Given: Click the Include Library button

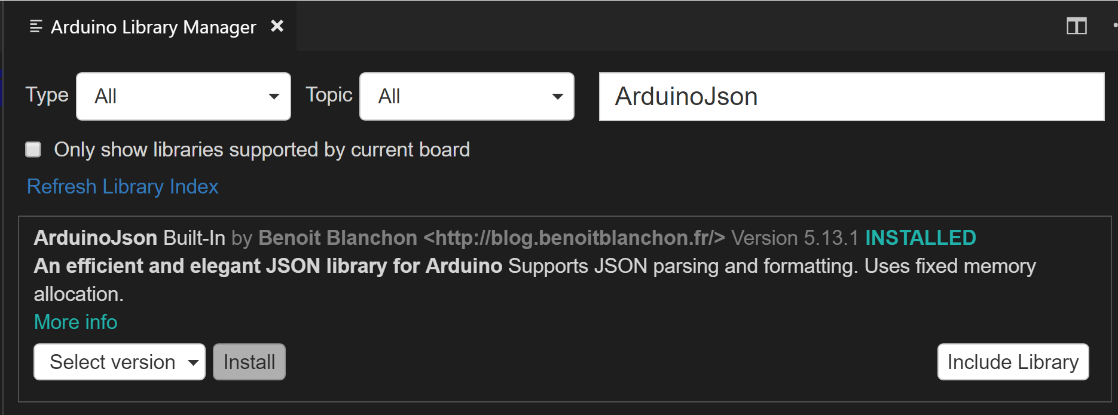Looking at the screenshot, I should [1012, 362].
